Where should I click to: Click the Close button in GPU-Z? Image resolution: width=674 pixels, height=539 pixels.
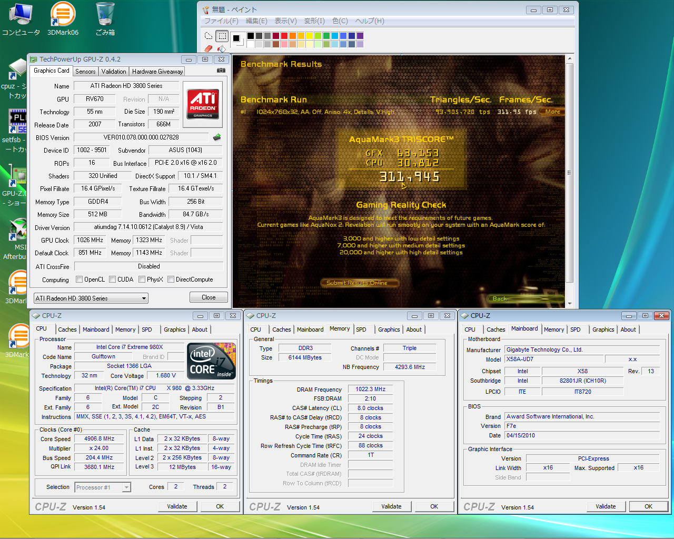209,297
